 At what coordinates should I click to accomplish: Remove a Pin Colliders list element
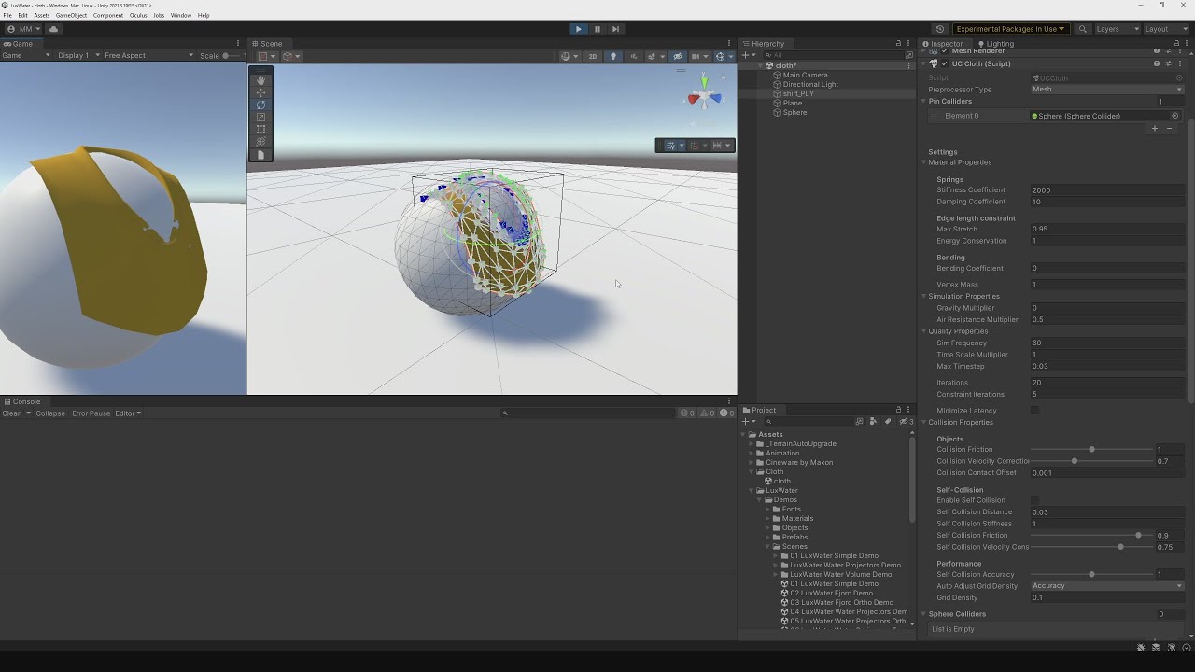pos(1170,129)
